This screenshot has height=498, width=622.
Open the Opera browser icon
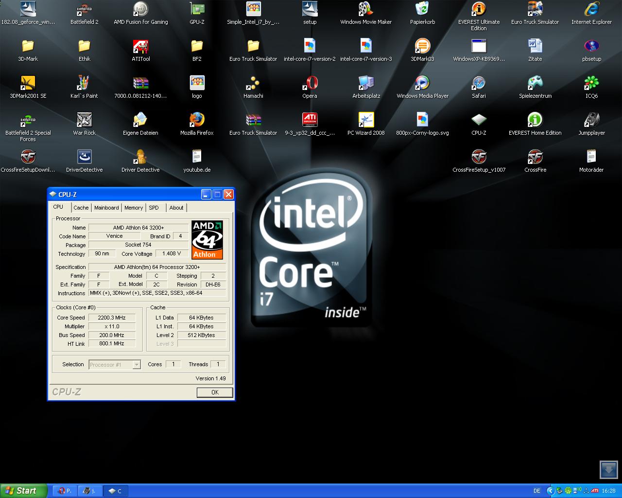pyautogui.click(x=310, y=87)
